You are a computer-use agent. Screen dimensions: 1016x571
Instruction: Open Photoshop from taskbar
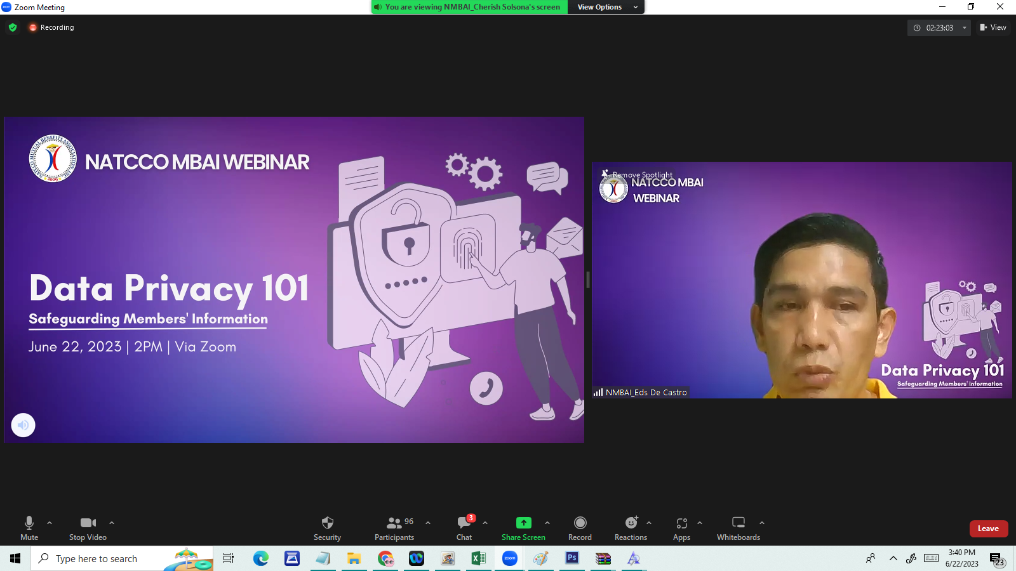(572, 558)
